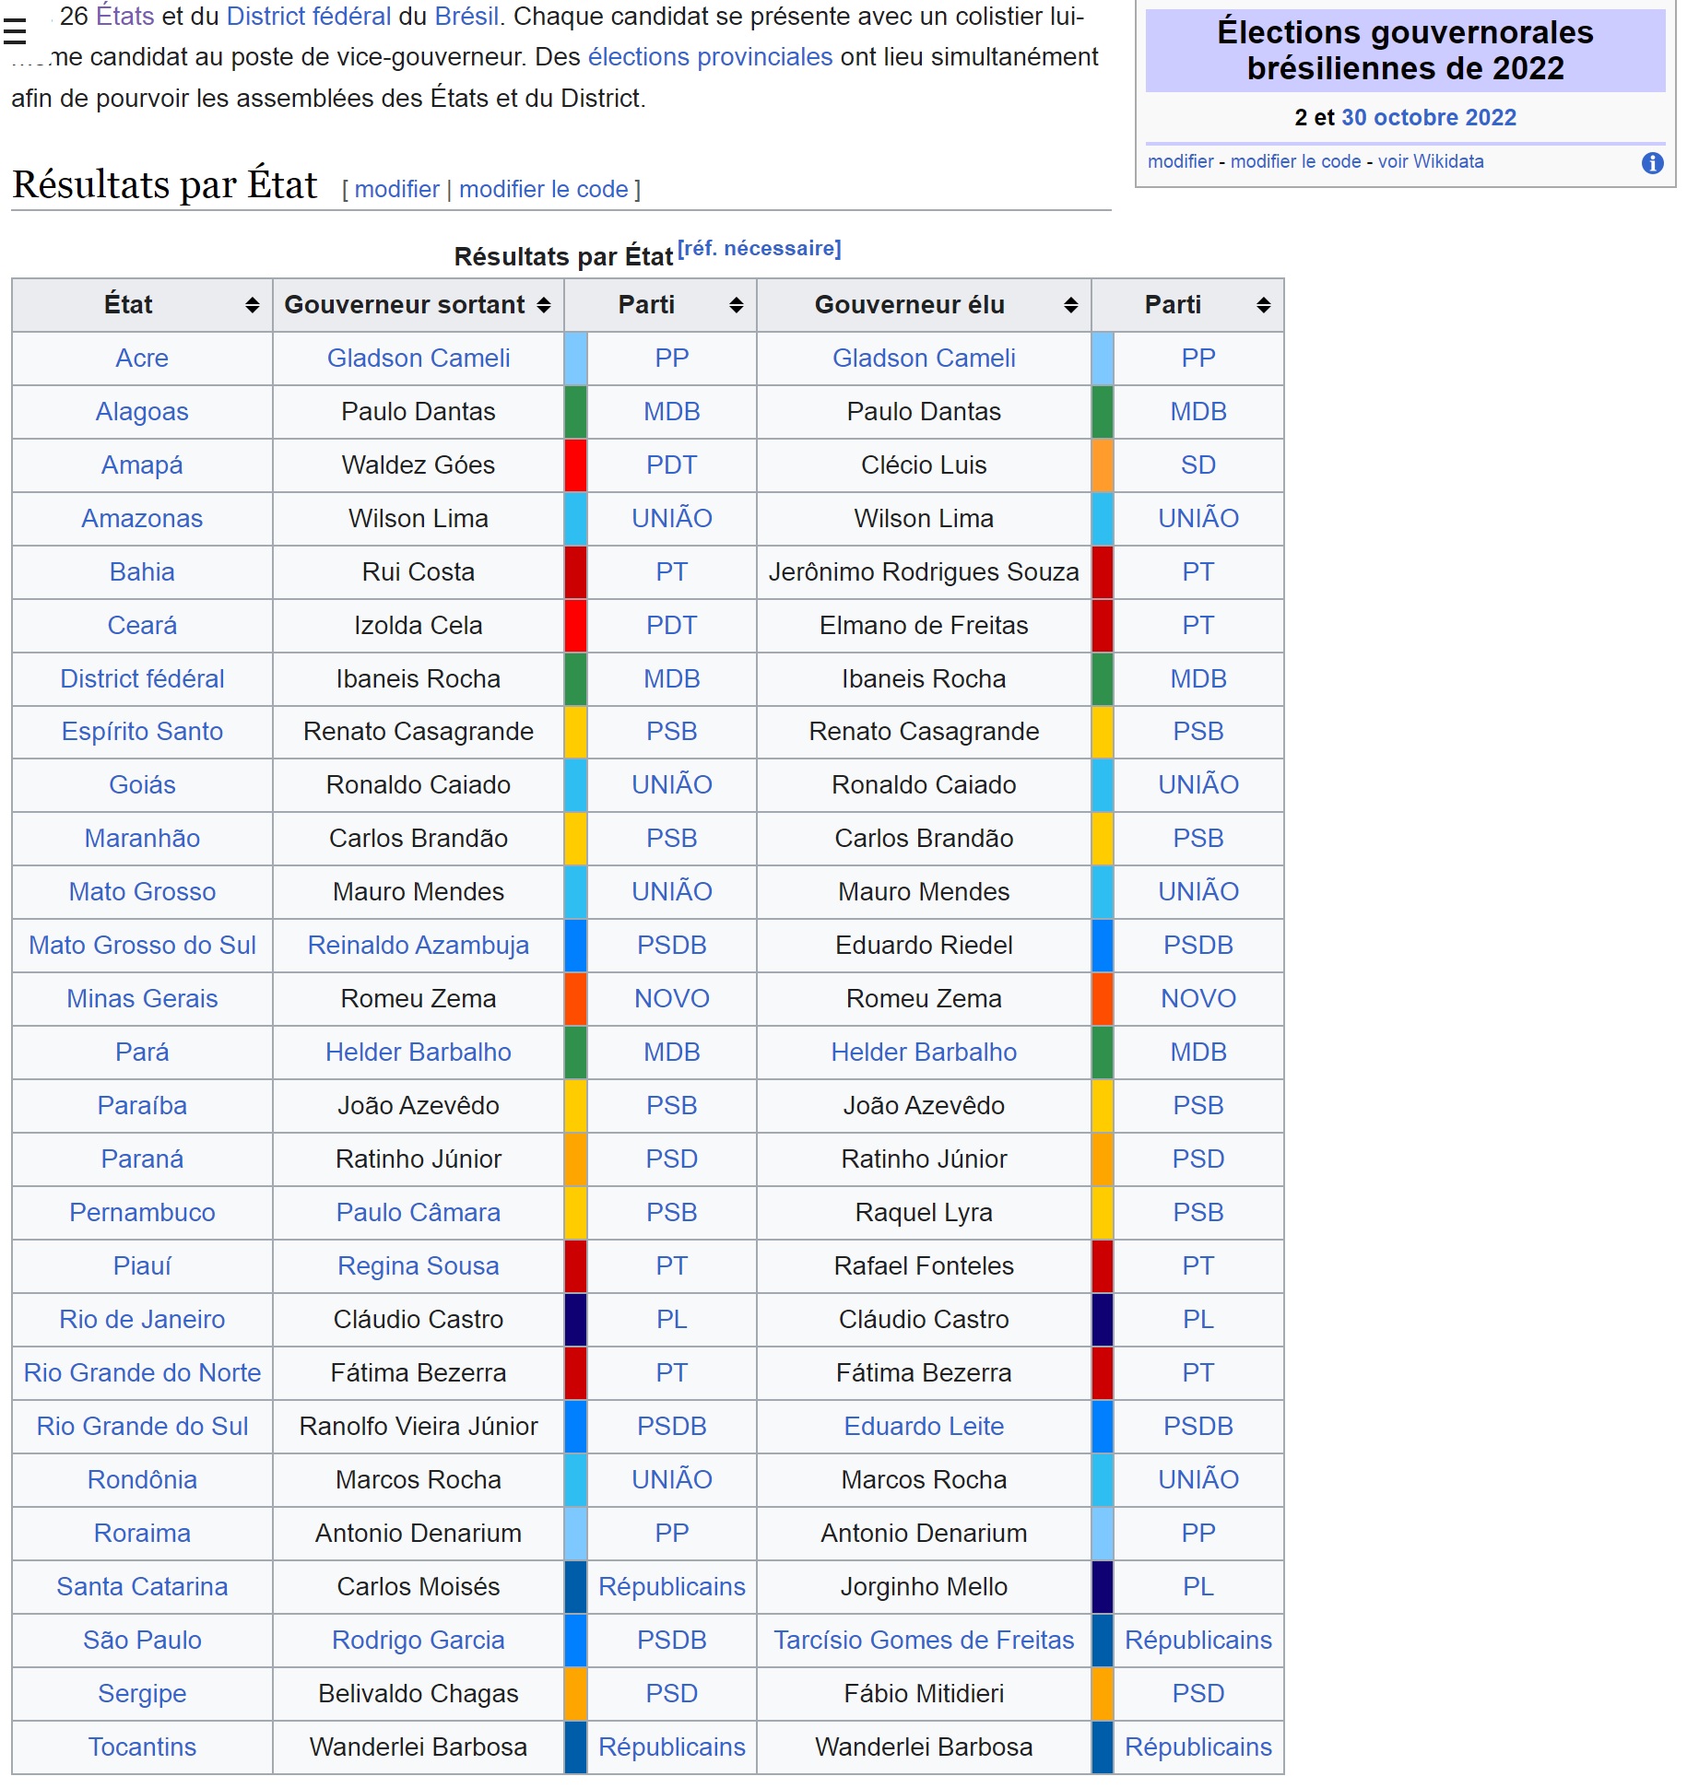Go to the Mato Grosso do Sul page

[142, 945]
